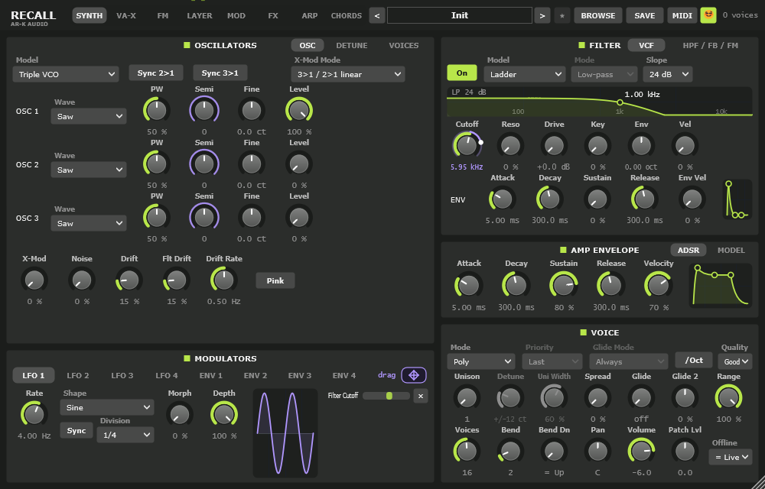
Task: Open OSC 1 Wave dropdown
Action: (88, 116)
